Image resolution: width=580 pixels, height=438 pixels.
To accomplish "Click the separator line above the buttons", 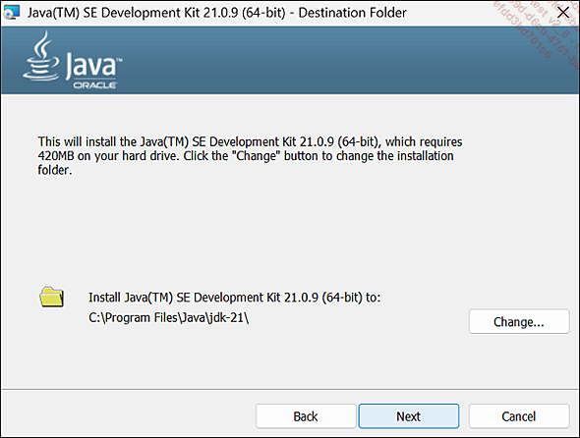I will pos(290,389).
